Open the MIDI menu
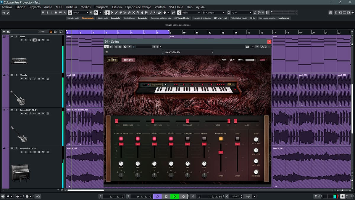 pyautogui.click(x=59, y=7)
